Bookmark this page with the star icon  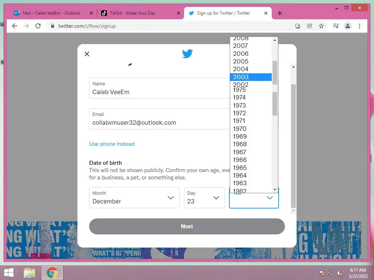coord(321,26)
